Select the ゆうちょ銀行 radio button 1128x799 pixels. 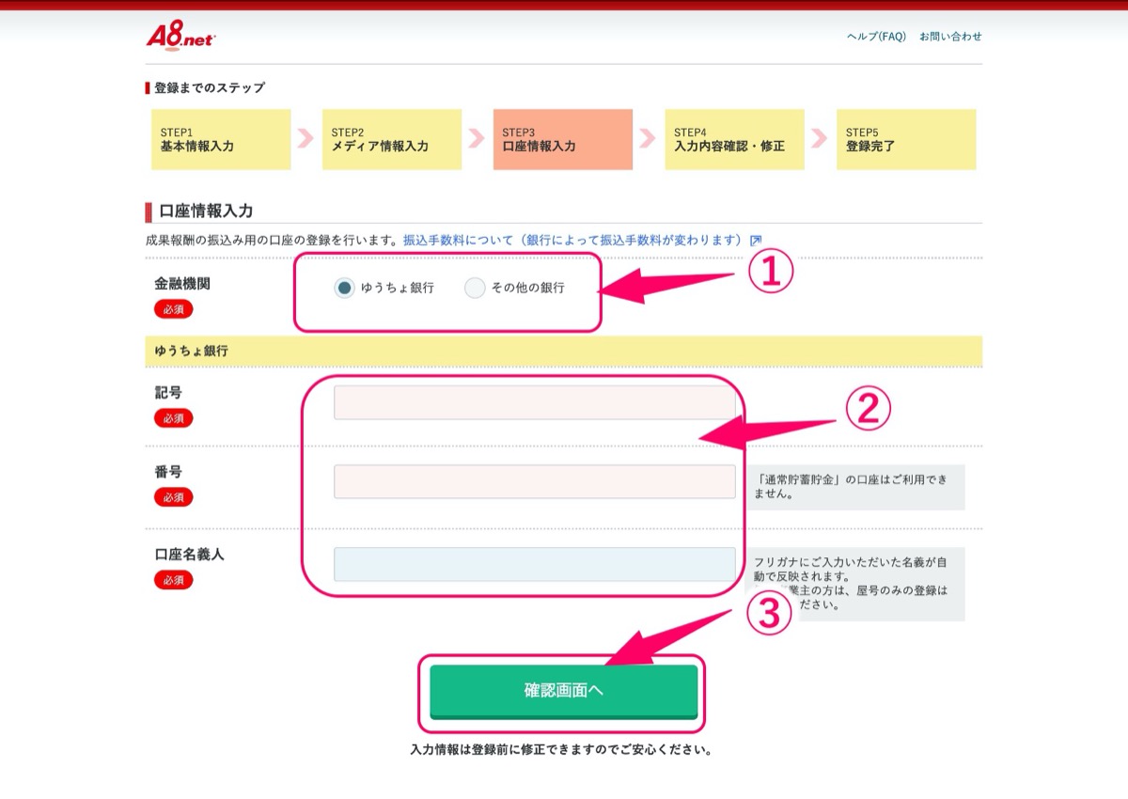tap(344, 289)
